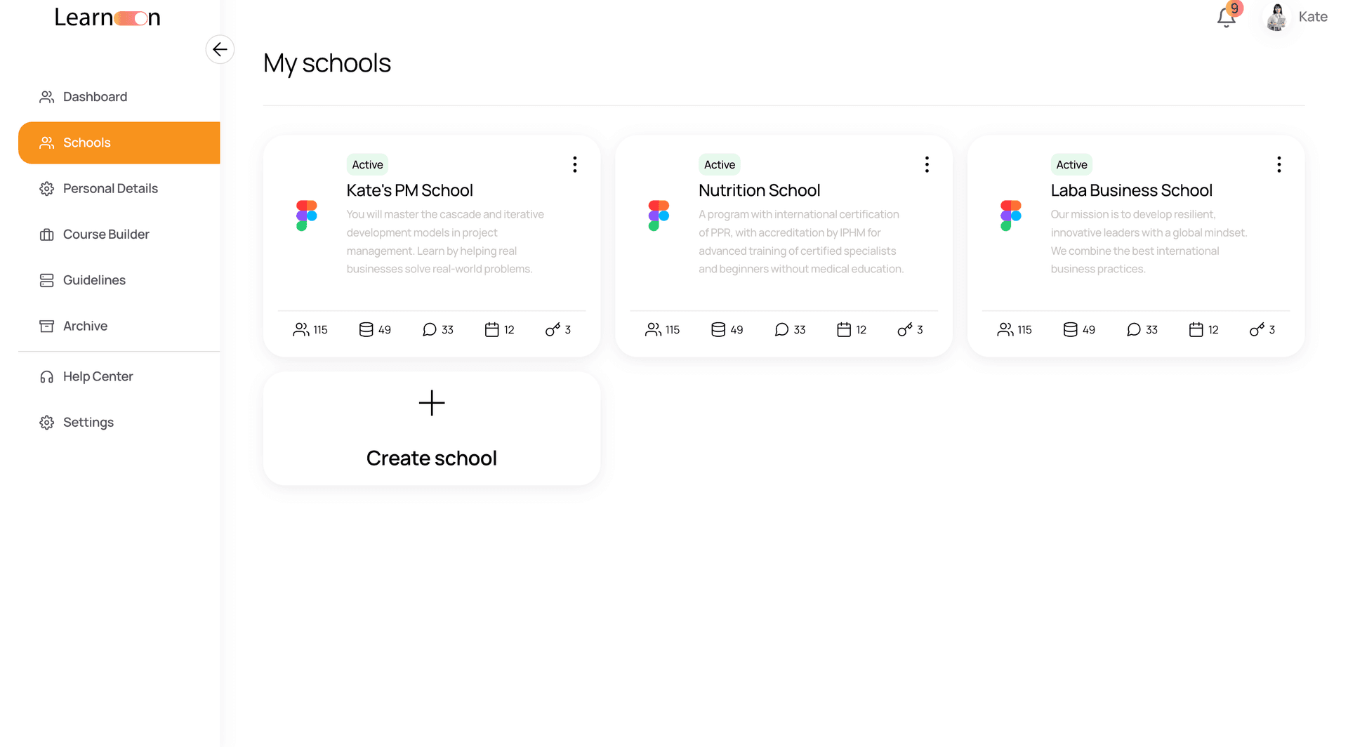The height and width of the screenshot is (747, 1348).
Task: Click students count icon on Kate's PM School
Action: tap(301, 329)
